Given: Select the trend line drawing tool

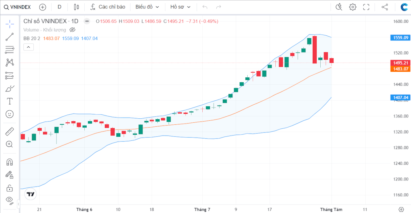Looking at the screenshot, I should (x=10, y=37).
